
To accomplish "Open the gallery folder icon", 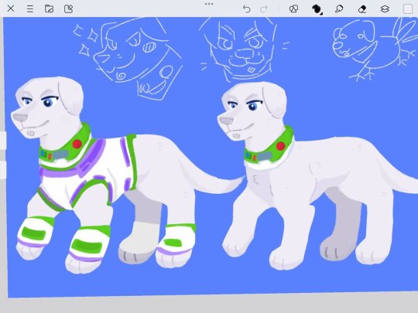I will (49, 9).
